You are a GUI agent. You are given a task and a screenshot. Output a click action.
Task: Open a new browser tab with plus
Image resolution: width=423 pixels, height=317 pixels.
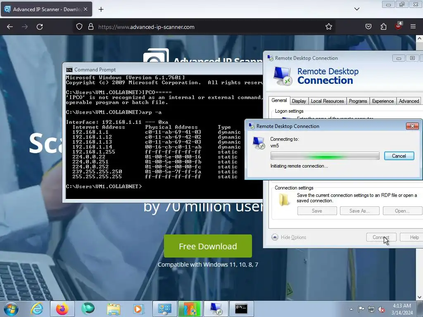coord(101,9)
